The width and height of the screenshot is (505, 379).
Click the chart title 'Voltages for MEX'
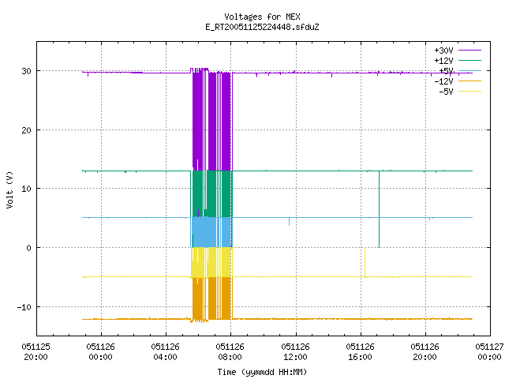coord(262,17)
